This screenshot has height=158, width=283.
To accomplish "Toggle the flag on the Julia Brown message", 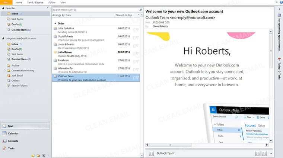I will 137,54.
